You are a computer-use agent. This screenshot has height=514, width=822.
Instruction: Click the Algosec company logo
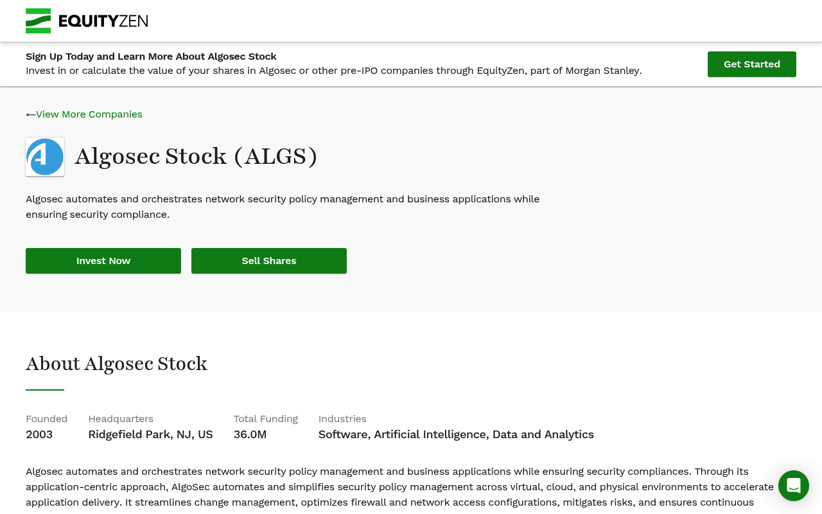45,157
